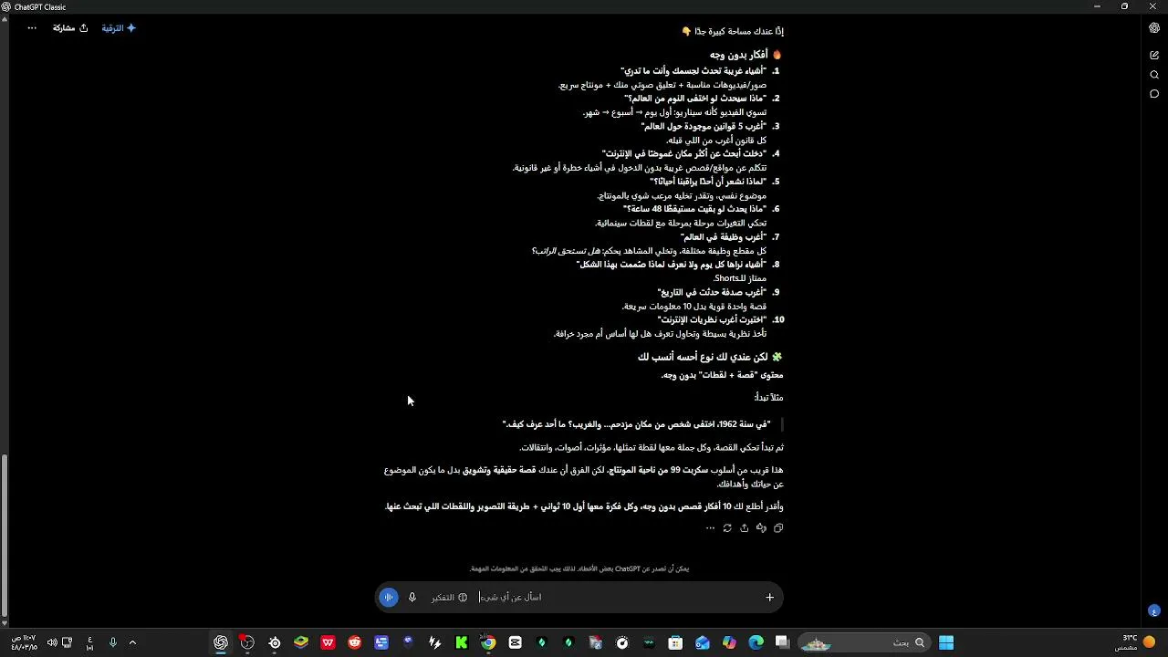Open Reddit icon in the taskbar

pos(355,643)
